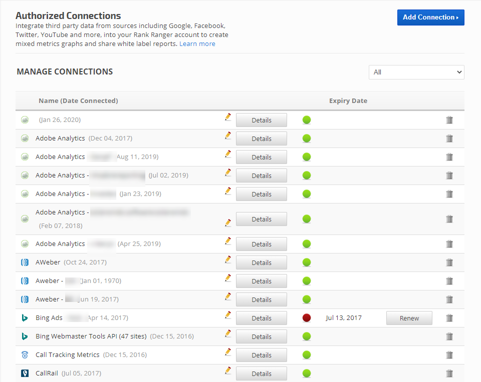Viewport: 481px width, 382px height.
Task: Remove CallRail connection using trash icon
Action: 449,373
